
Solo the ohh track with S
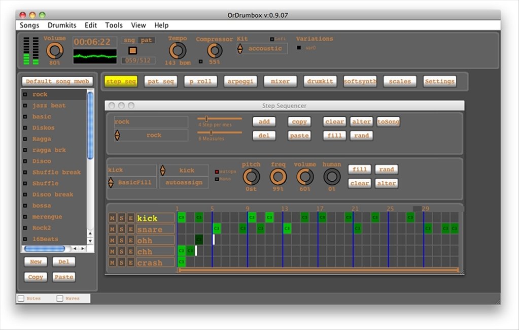click(121, 240)
